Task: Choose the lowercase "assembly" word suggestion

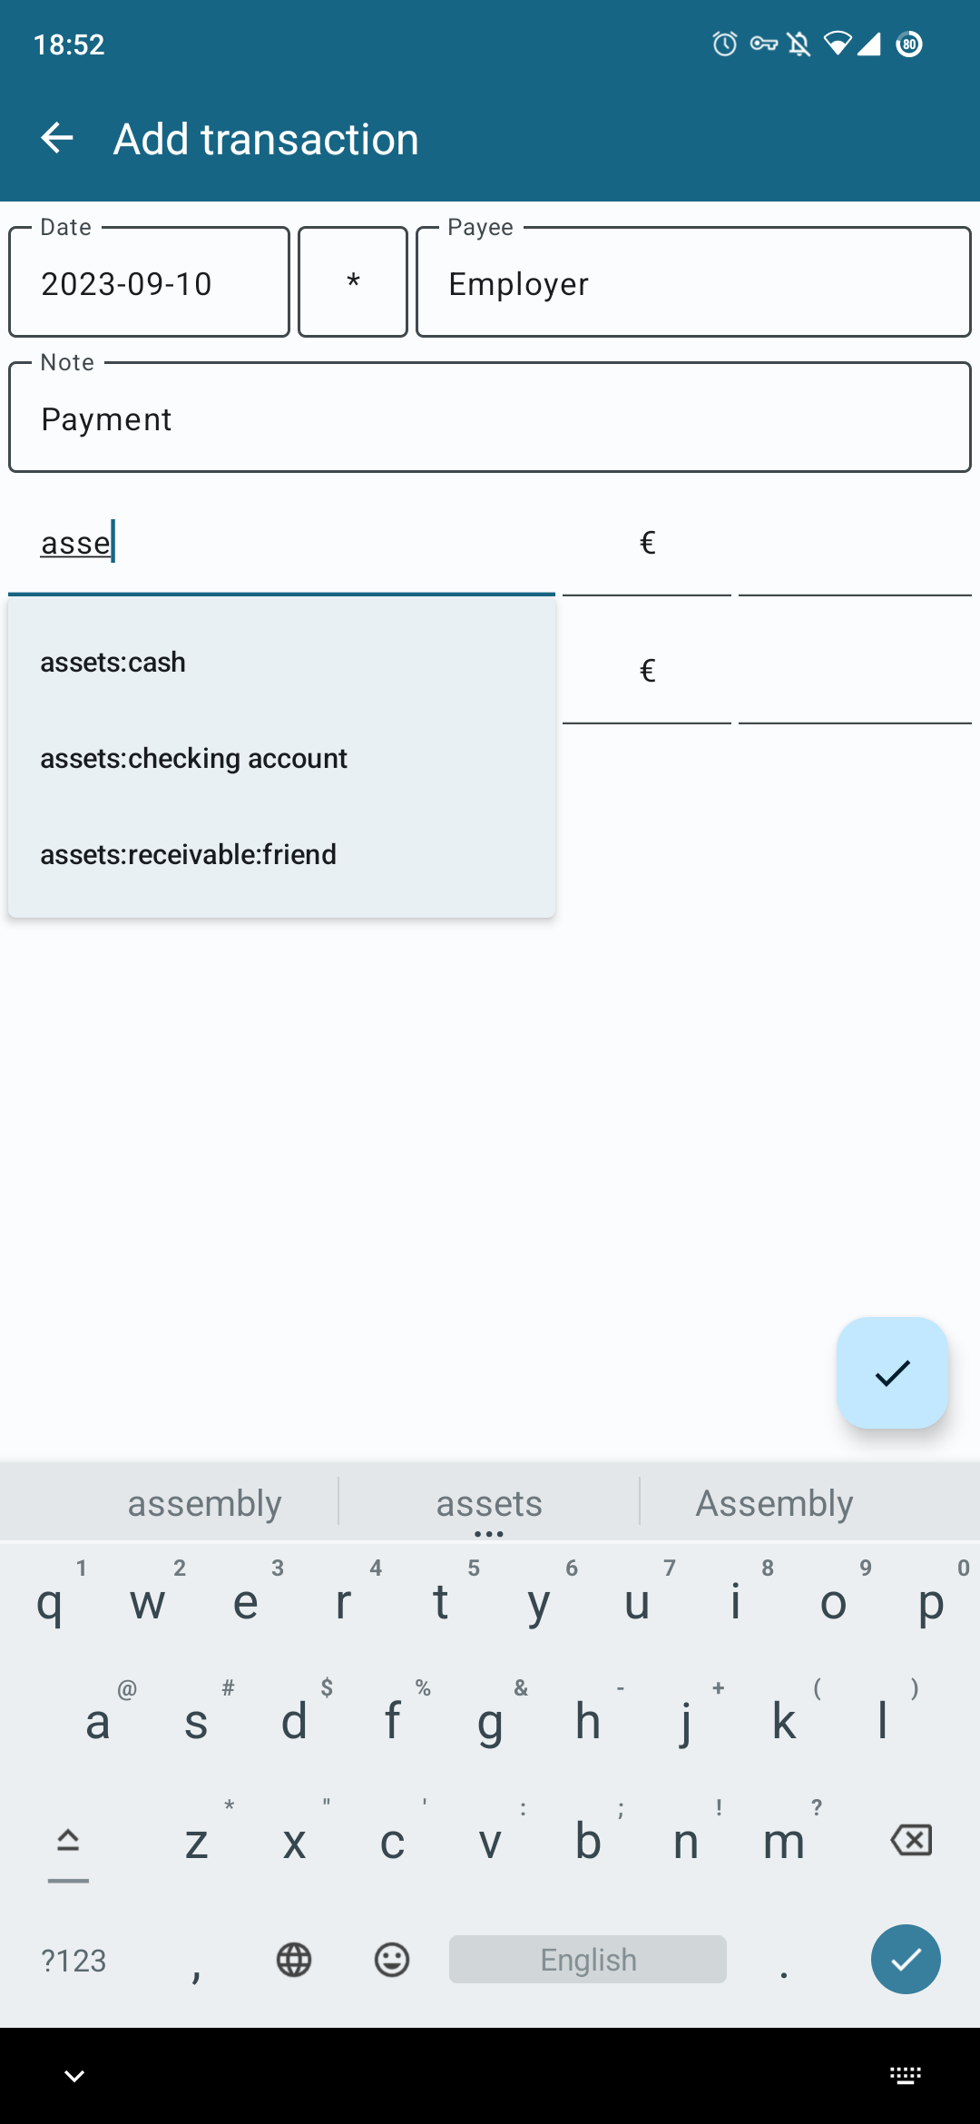Action: pyautogui.click(x=204, y=1504)
